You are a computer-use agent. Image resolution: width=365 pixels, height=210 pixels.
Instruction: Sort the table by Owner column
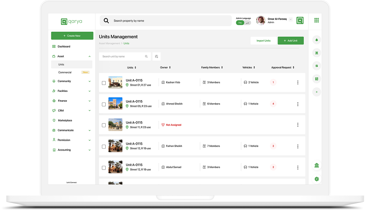coord(170,67)
